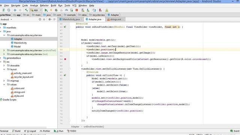Image resolution: width=240 pixels, height=135 pixels.
Task: Click Apply Changes lightning icon
Action: [51, 10]
